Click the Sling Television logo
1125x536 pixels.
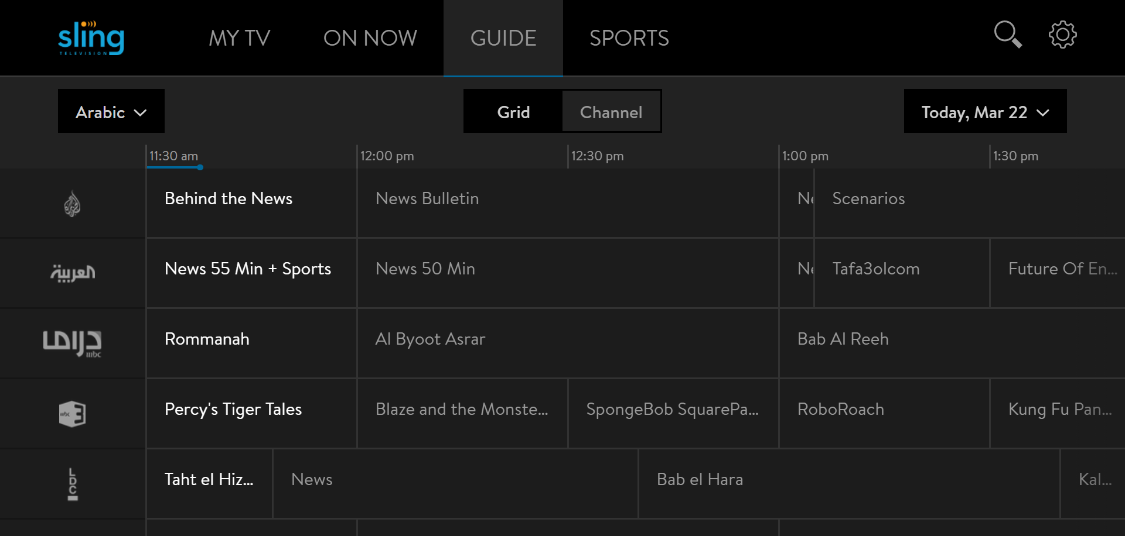(x=91, y=38)
